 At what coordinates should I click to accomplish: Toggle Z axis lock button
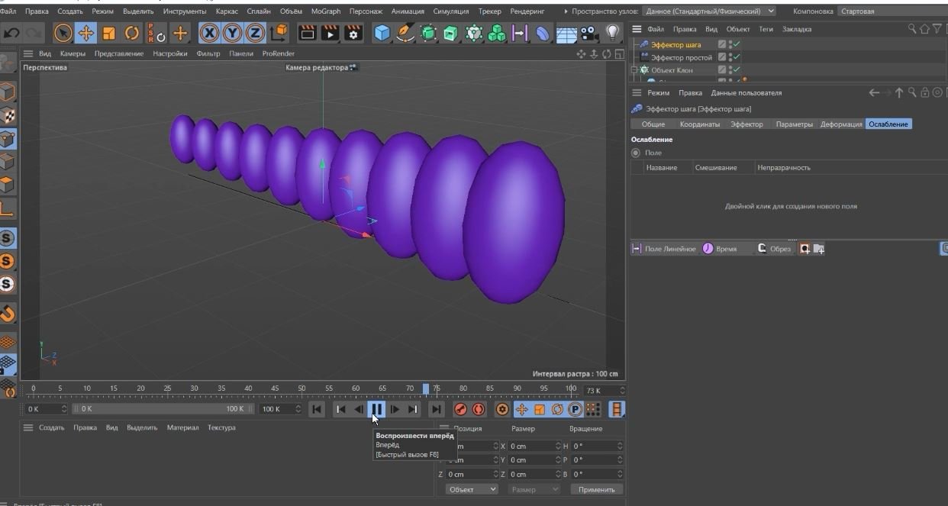click(x=255, y=33)
